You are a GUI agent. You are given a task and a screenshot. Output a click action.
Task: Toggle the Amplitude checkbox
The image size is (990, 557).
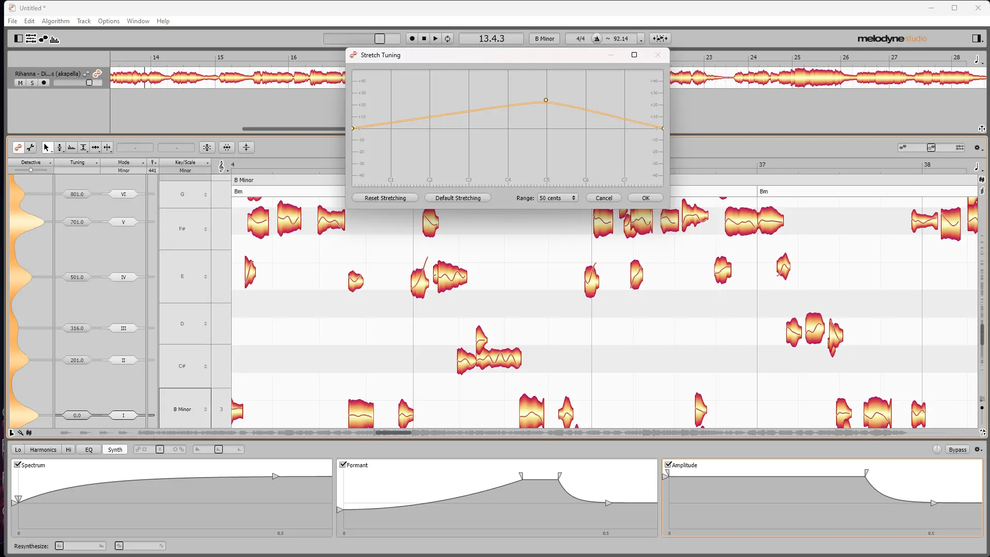point(668,465)
